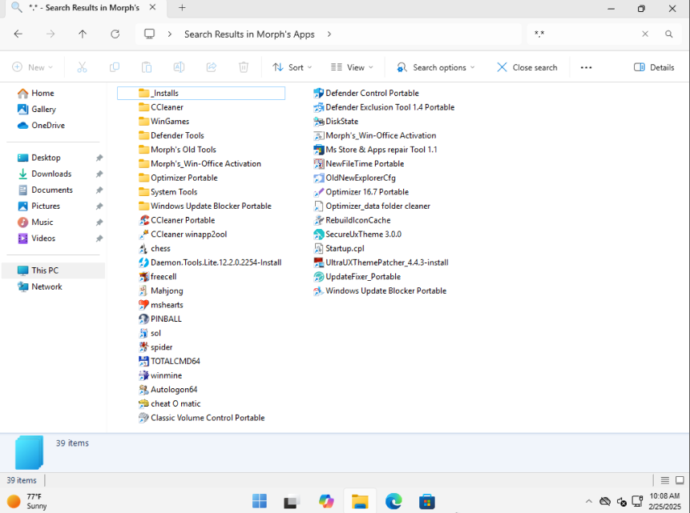Go up one folder level
The height and width of the screenshot is (513, 690).
[83, 34]
